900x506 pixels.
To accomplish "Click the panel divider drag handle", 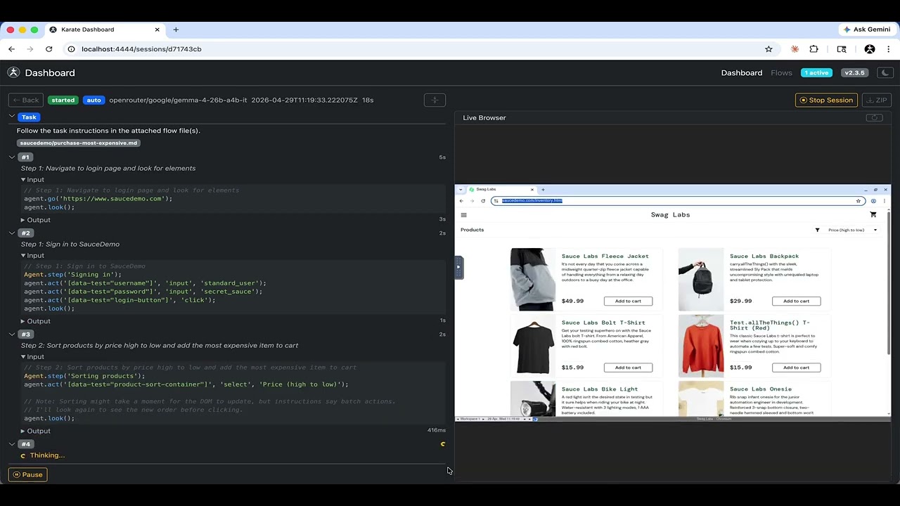I will pos(458,267).
